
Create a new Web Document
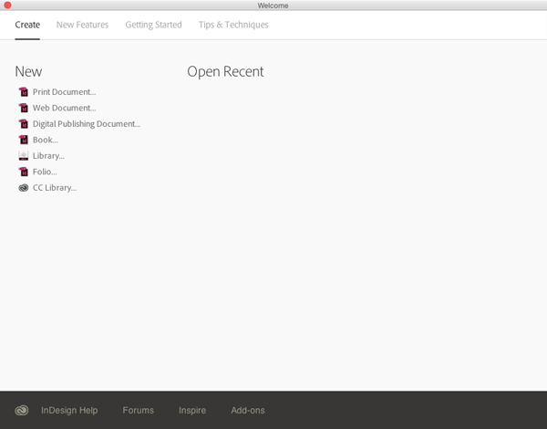pyautogui.click(x=64, y=108)
